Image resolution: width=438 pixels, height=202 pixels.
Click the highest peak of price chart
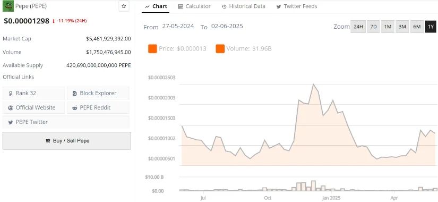pos(313,84)
